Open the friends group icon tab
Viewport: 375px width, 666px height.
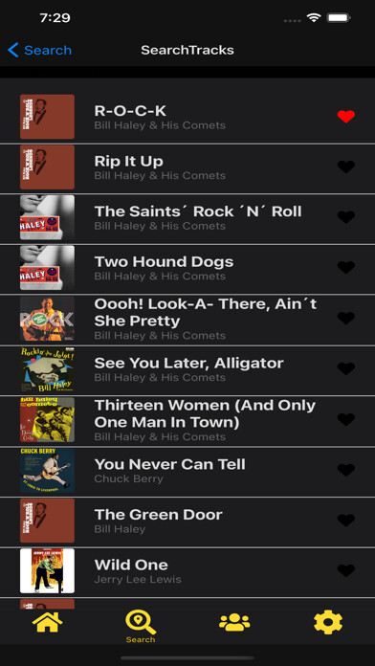point(234,622)
